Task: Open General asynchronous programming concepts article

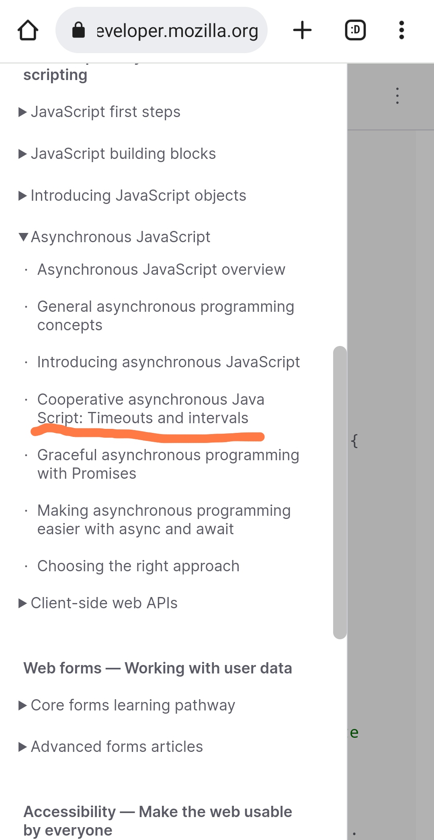Action: [165, 316]
